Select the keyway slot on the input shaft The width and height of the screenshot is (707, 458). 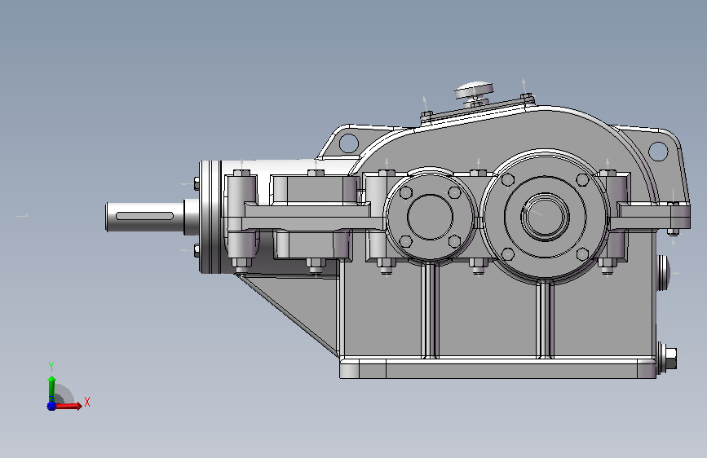tap(144, 216)
